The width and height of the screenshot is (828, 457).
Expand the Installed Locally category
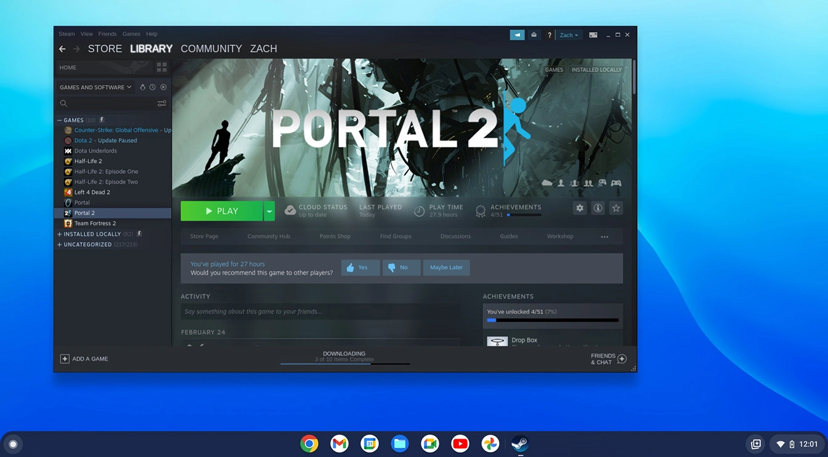pos(60,234)
